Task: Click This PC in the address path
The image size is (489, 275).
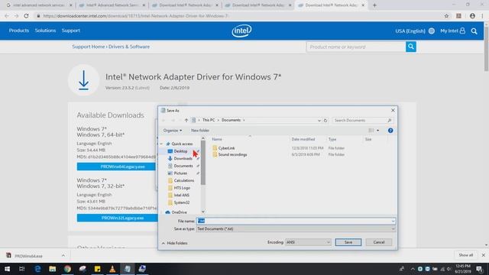Action: tap(209, 121)
